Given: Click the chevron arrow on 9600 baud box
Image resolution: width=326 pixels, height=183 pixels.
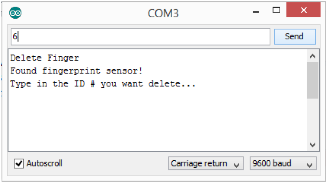Looking at the screenshot, I should tap(309, 165).
